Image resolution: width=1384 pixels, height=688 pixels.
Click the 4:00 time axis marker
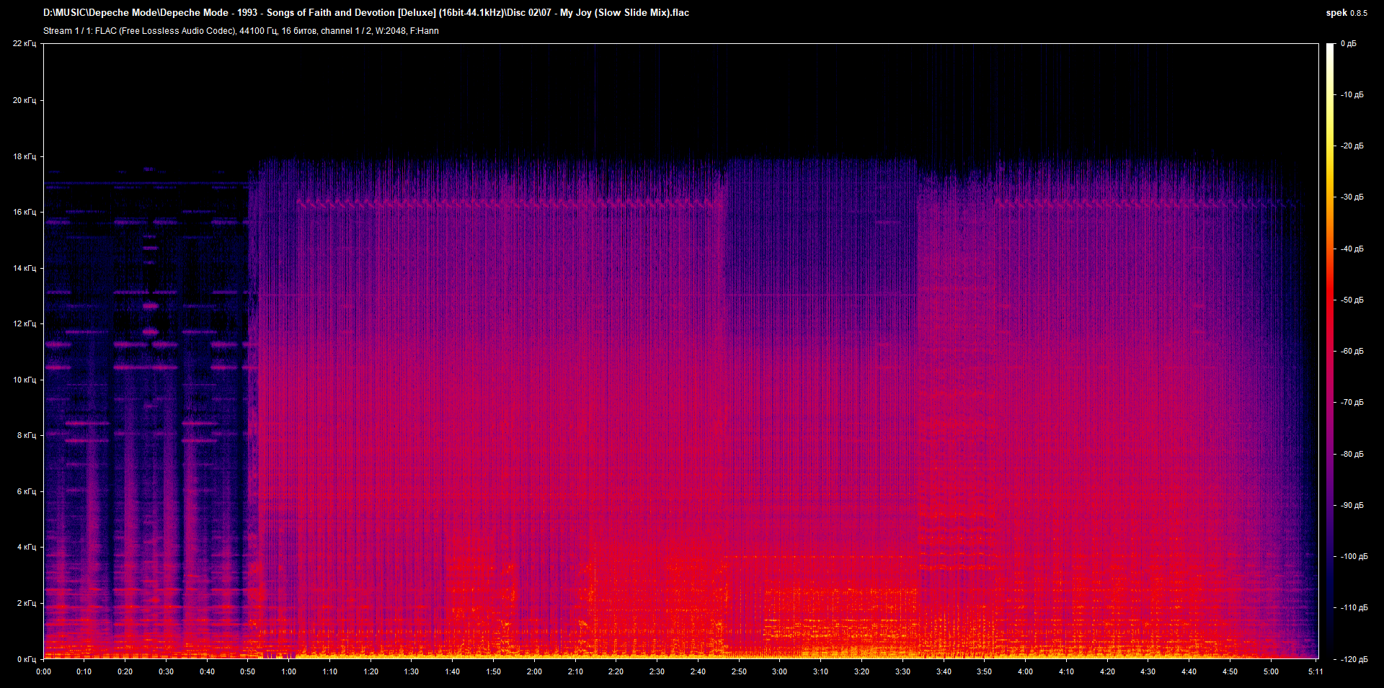[x=1025, y=671]
